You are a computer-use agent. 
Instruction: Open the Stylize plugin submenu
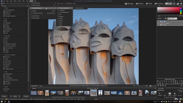[65, 23]
